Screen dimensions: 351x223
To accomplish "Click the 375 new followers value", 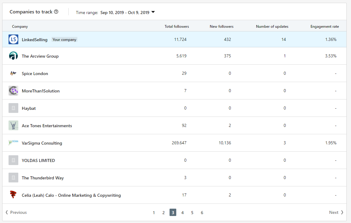I will tap(227, 56).
